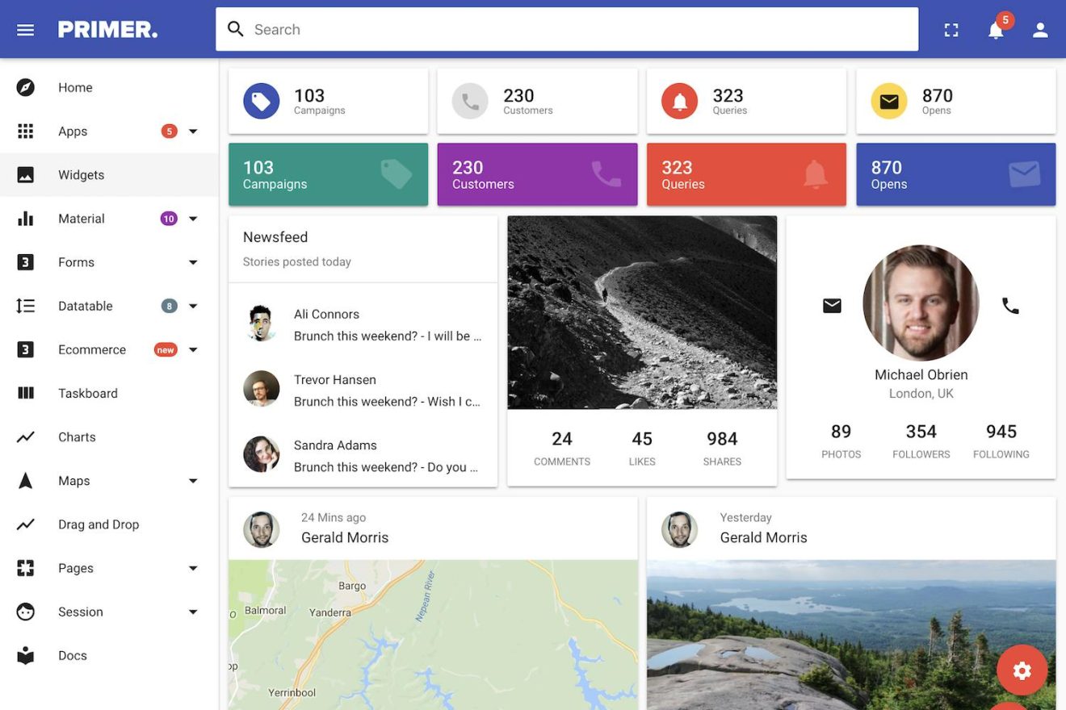The width and height of the screenshot is (1066, 710).
Task: Click Ali Connors newsfeed avatar
Action: pos(261,324)
